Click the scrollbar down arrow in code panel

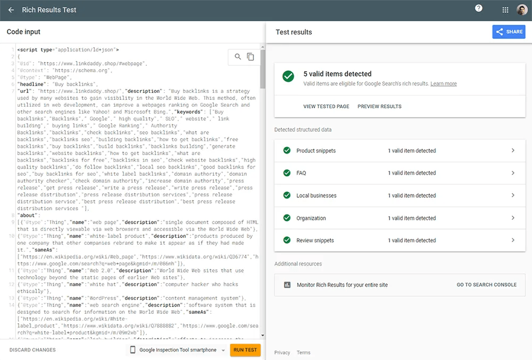(263, 335)
